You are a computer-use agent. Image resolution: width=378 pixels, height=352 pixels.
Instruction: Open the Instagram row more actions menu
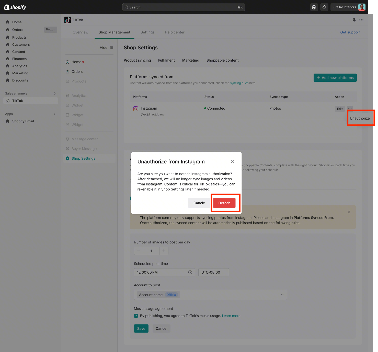pos(350,109)
